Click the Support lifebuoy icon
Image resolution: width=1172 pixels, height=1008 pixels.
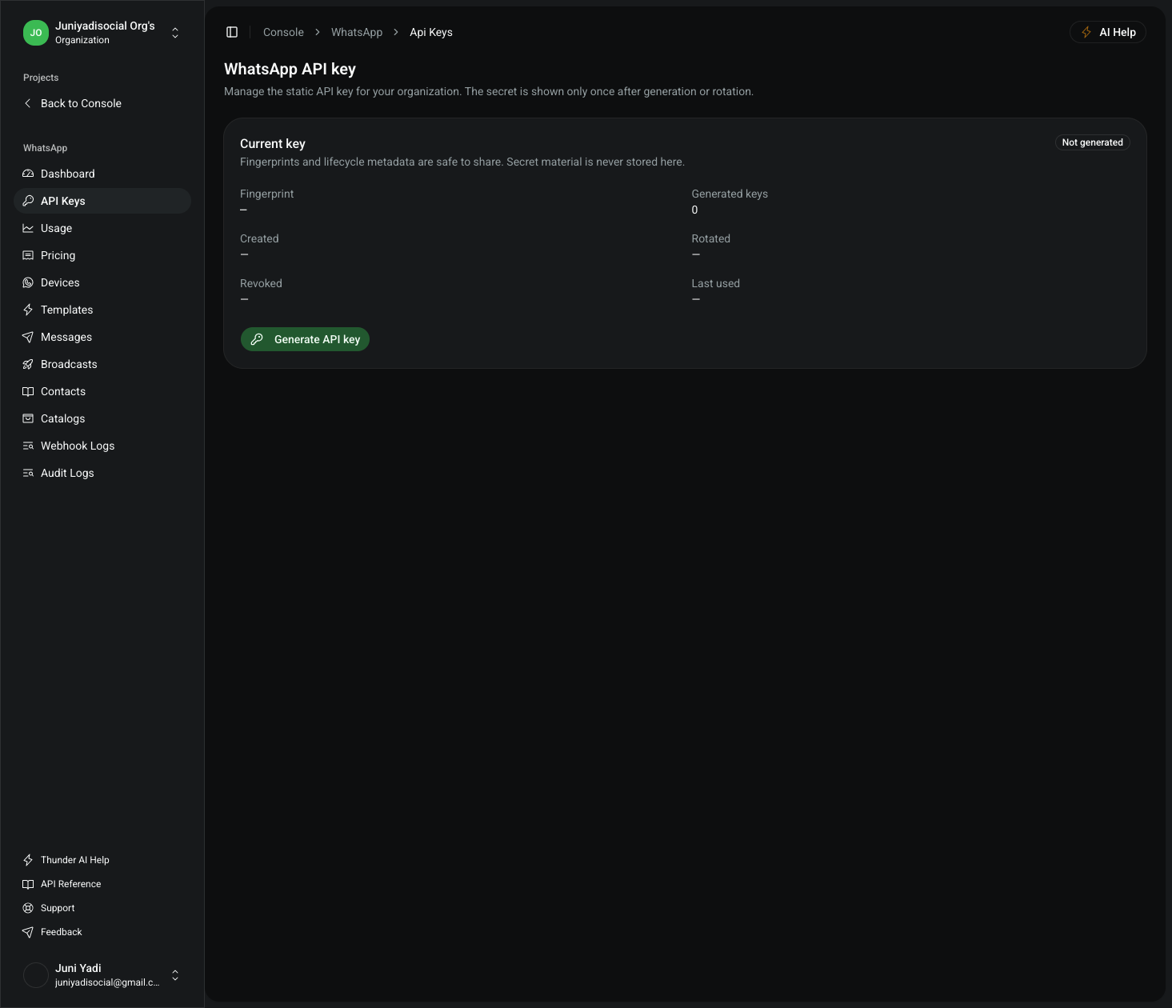click(28, 908)
